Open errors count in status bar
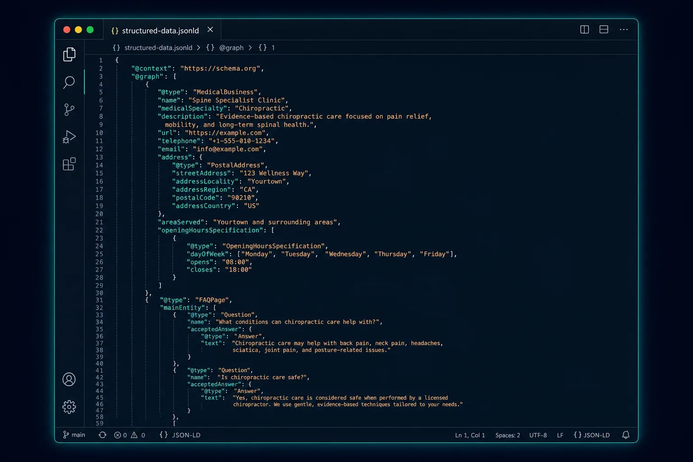This screenshot has height=462, width=693. [x=120, y=435]
